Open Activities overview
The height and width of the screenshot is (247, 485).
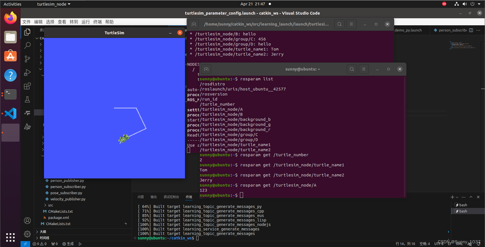(12, 4)
